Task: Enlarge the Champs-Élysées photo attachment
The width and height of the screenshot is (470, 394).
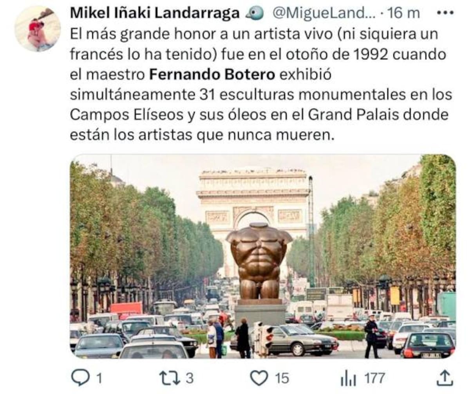Action: coord(262,257)
